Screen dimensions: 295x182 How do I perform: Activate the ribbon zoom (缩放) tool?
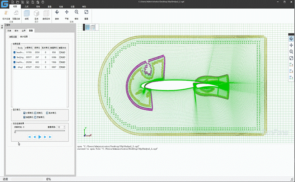76,15
